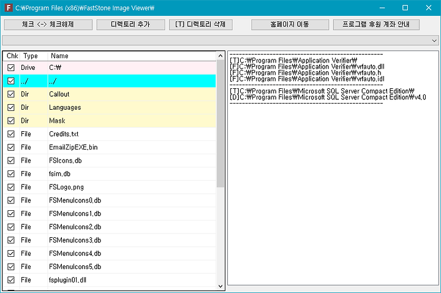Image resolution: width=441 pixels, height=293 pixels.
Task: Click the vrfauto.h log line
Action: pyautogui.click(x=306, y=73)
